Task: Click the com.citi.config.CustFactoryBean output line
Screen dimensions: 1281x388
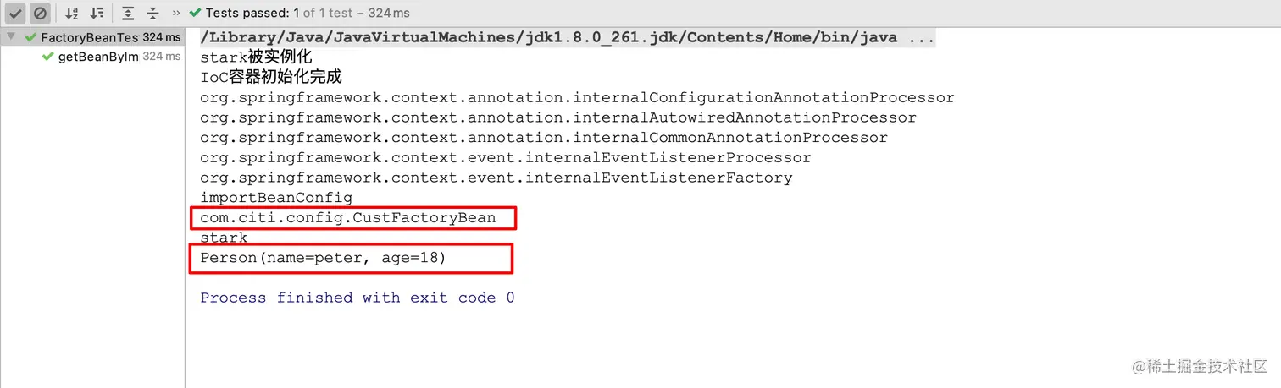Action: (348, 218)
